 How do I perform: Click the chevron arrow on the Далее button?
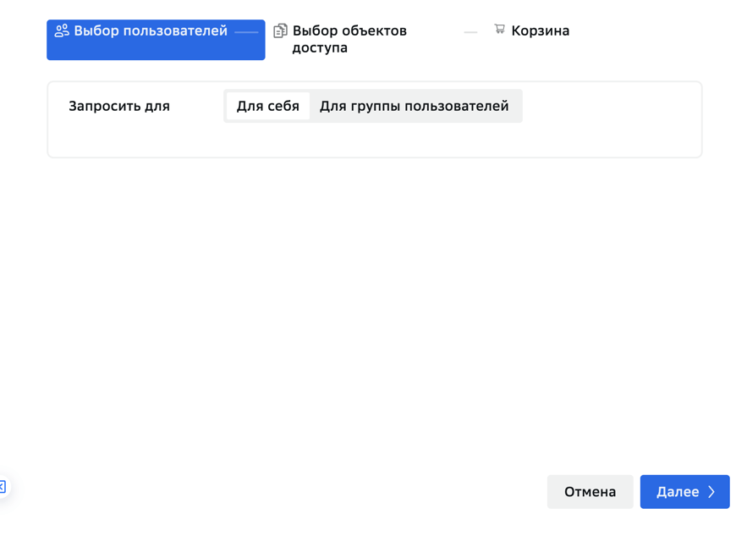click(x=711, y=492)
